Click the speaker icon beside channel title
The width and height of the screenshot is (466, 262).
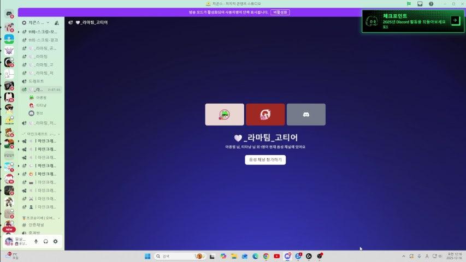(70, 22)
